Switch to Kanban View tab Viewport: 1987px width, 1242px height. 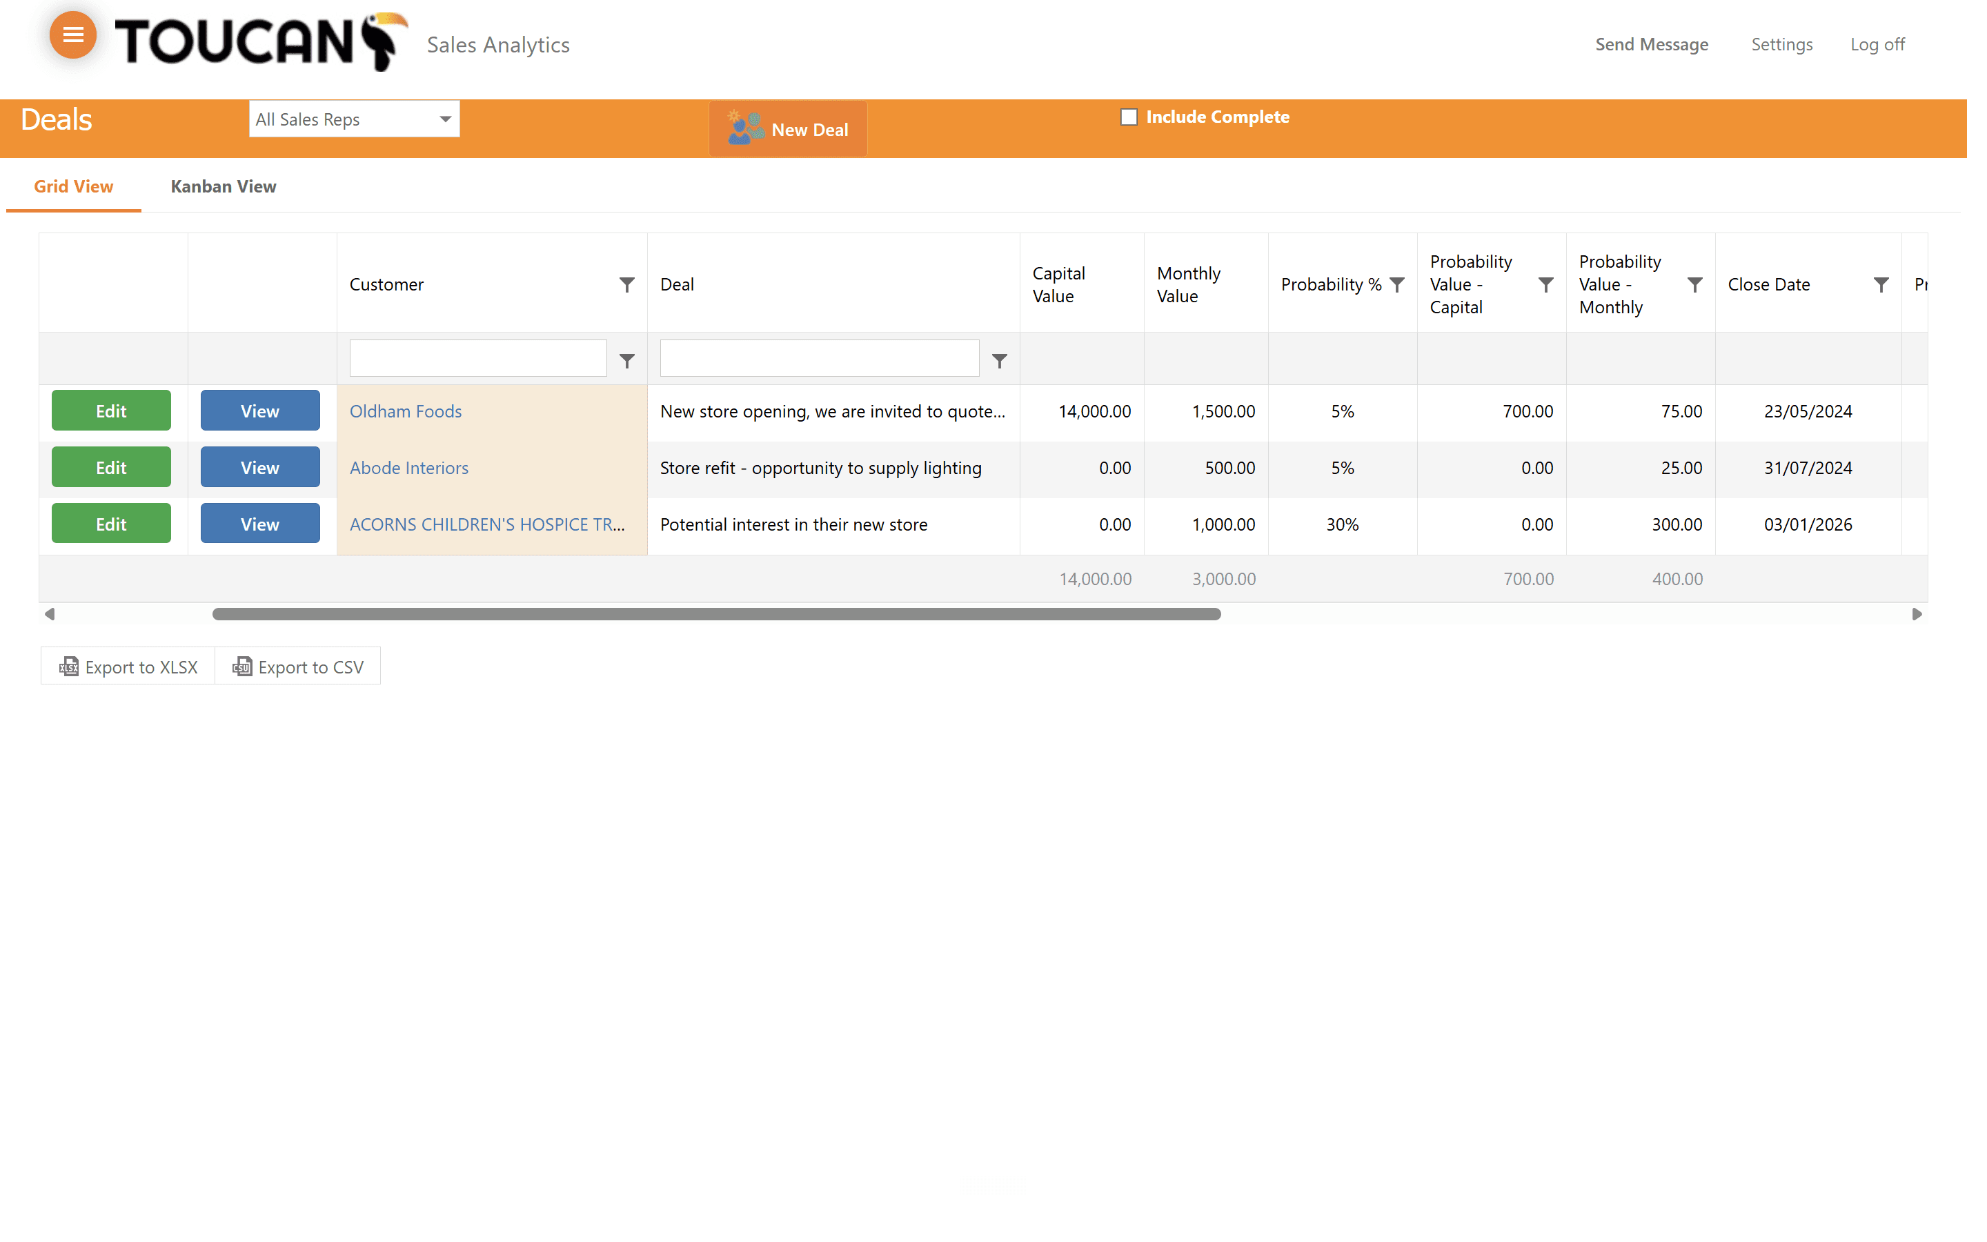[x=224, y=186]
